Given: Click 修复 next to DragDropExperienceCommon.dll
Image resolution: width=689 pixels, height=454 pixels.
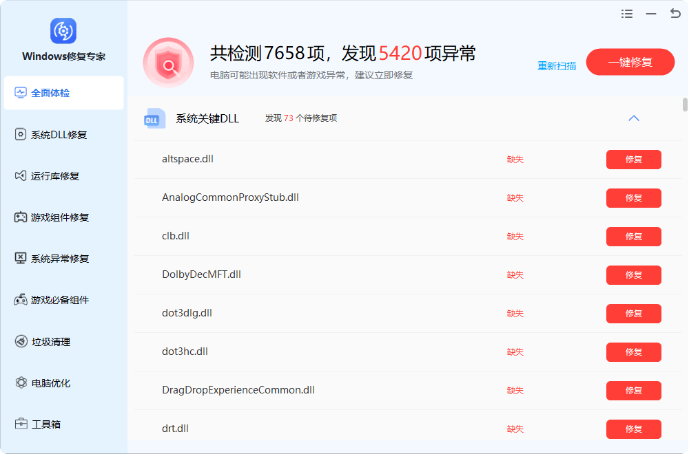Looking at the screenshot, I should (633, 391).
